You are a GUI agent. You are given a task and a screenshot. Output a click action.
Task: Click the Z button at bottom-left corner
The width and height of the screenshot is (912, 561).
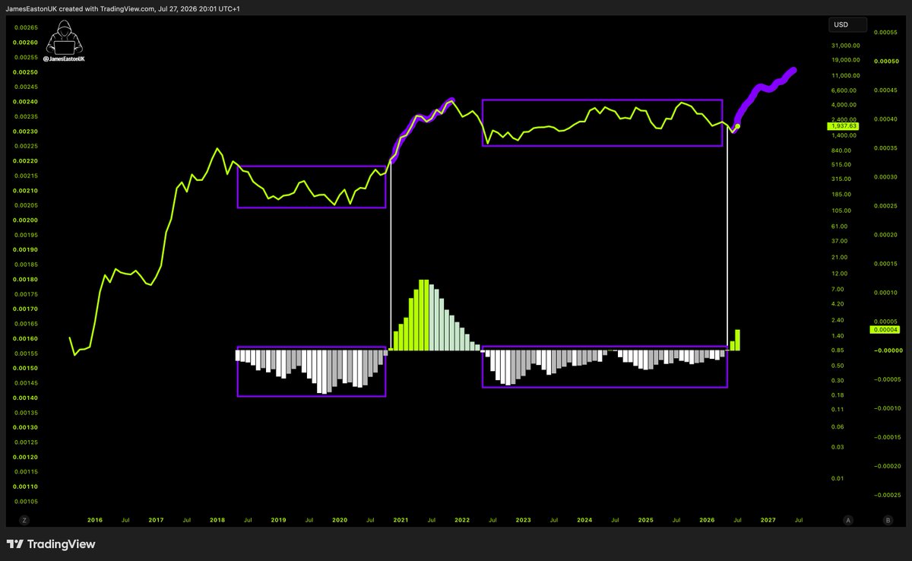[24, 520]
